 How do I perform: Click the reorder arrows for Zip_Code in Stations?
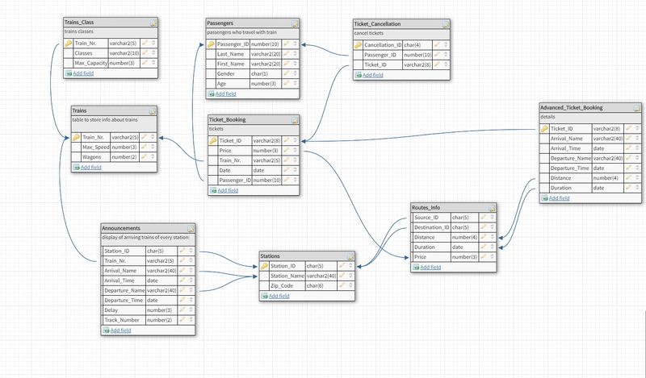coord(350,285)
